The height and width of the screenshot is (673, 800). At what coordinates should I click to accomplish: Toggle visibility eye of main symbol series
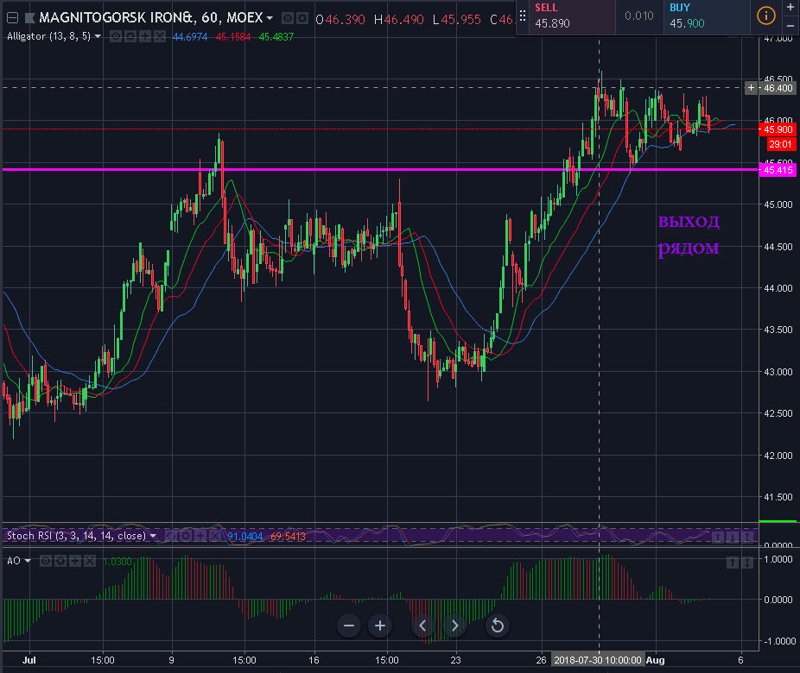tap(288, 19)
